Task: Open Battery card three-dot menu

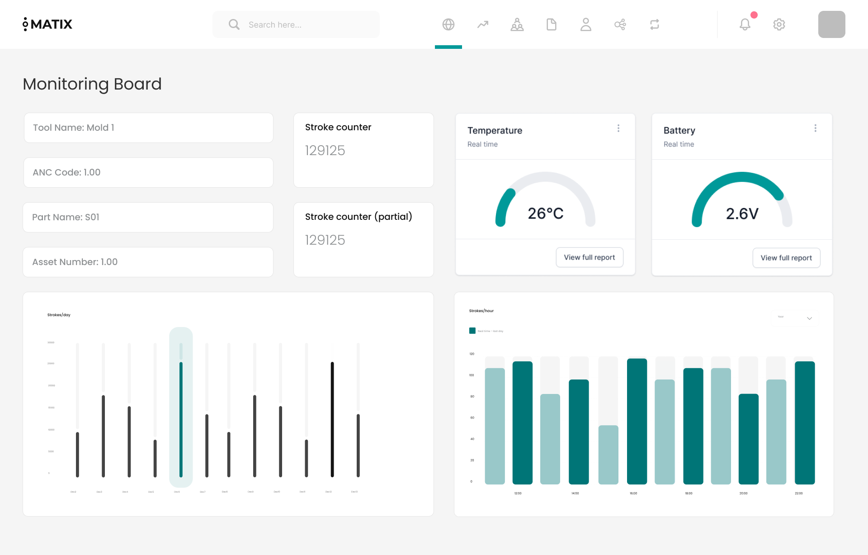Action: [x=815, y=128]
